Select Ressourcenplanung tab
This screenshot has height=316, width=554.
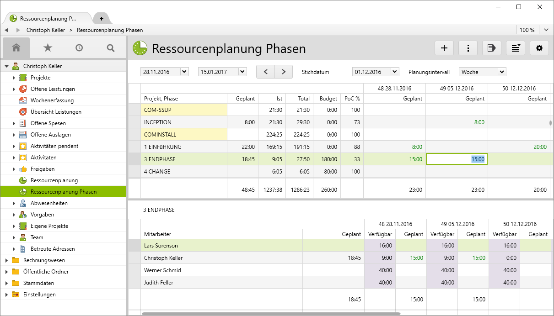tap(48, 19)
